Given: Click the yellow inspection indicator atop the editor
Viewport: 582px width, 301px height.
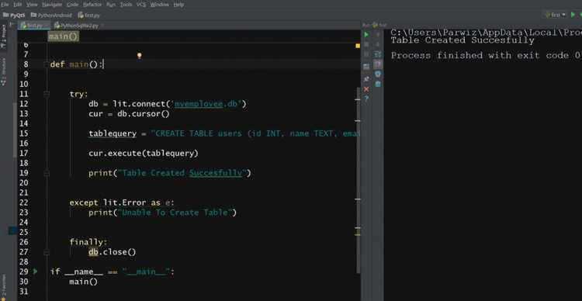Looking at the screenshot, I should pos(358,46).
